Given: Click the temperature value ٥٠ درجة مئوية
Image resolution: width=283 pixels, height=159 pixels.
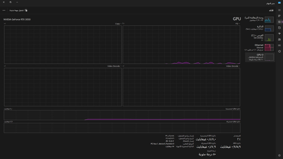Looking at the screenshot, I should (x=207, y=154).
